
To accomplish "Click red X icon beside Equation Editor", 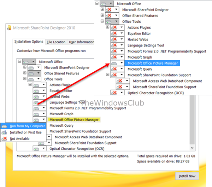I will coord(114,33).
